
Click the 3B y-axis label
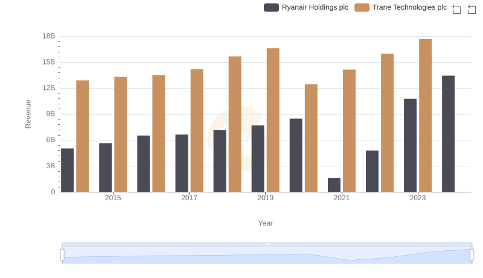[51, 166]
